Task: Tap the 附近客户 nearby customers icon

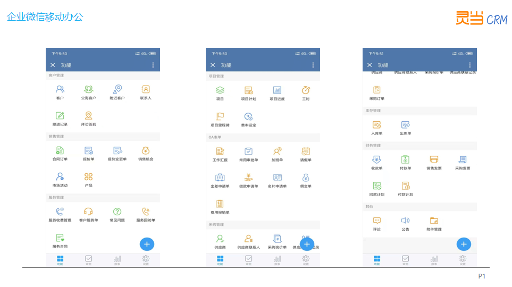Action: [x=117, y=89]
